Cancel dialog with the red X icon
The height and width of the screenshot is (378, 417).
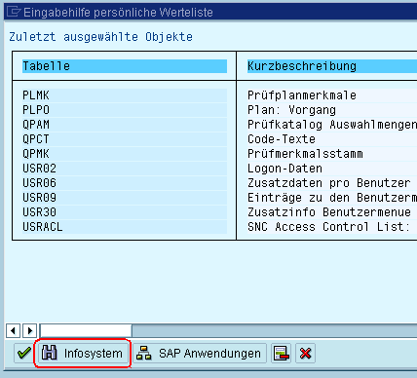(x=305, y=354)
